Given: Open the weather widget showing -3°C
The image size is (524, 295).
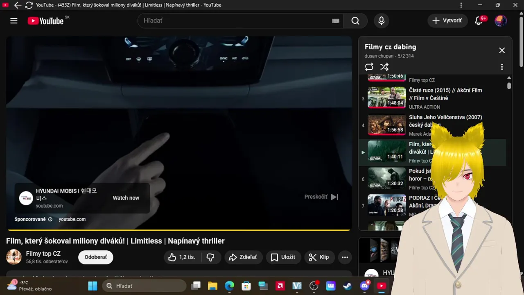Looking at the screenshot, I should 29,286.
